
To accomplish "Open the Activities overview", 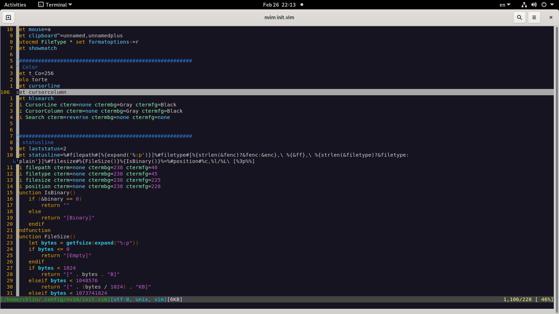I will [x=15, y=5].
